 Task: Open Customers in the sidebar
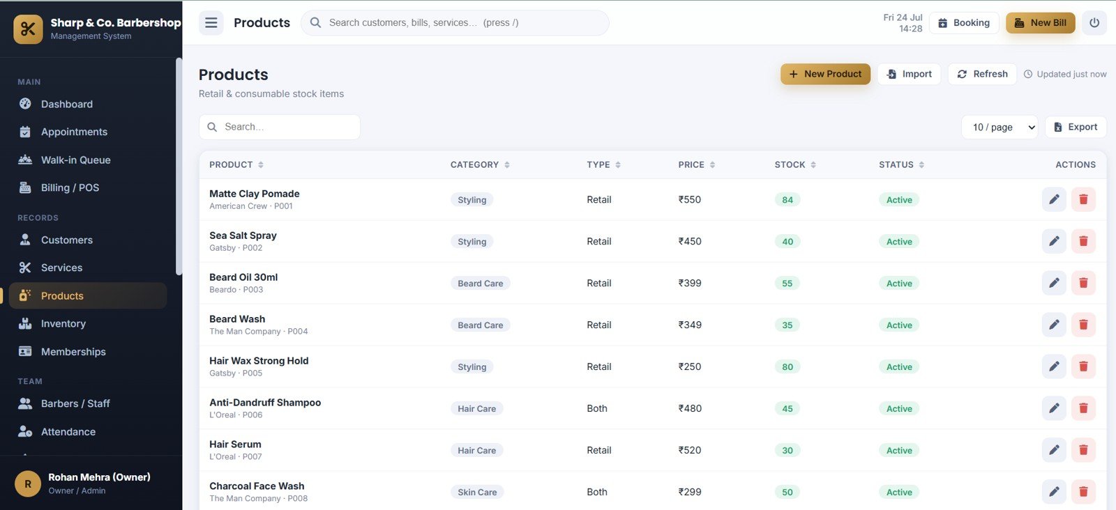coord(88,240)
